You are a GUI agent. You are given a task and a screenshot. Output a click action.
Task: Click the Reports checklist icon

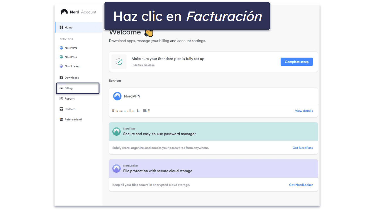coord(61,99)
